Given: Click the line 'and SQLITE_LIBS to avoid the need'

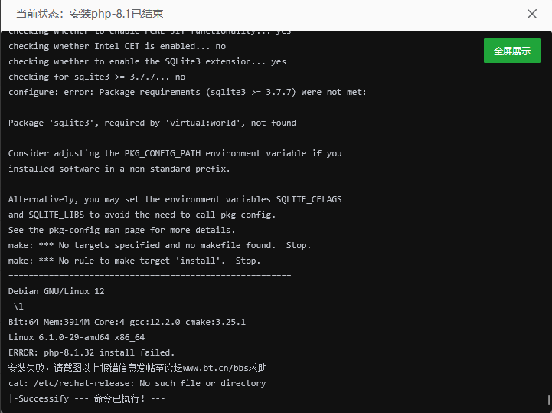Looking at the screenshot, I should [142, 215].
